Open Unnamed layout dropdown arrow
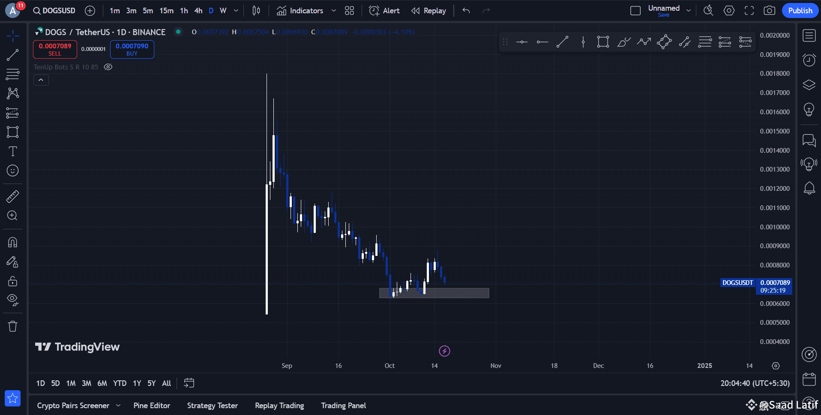821x415 pixels. click(x=689, y=11)
